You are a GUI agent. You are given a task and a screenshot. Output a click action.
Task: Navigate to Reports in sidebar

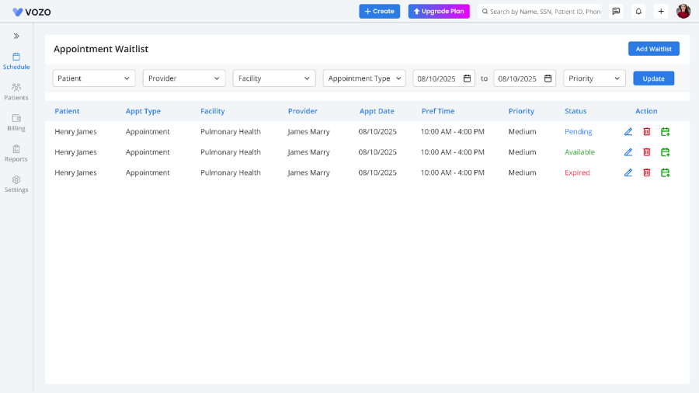(x=16, y=153)
